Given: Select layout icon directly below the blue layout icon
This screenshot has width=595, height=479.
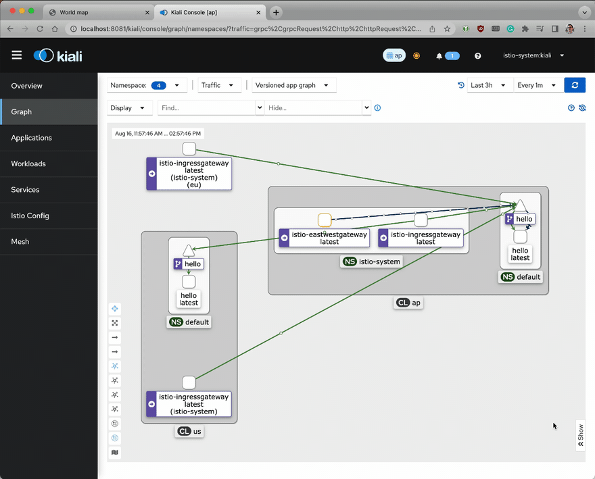Looking at the screenshot, I should [114, 380].
